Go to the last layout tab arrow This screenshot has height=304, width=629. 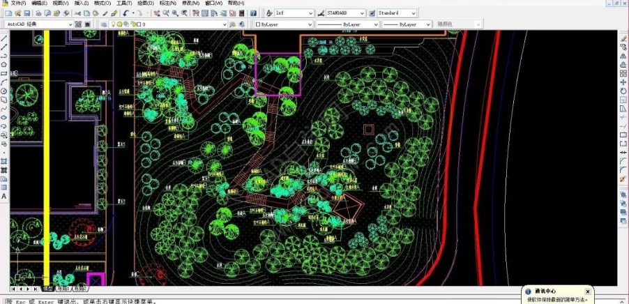(36, 289)
